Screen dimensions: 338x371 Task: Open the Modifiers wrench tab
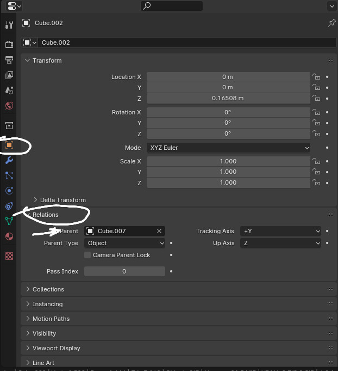coord(9,160)
